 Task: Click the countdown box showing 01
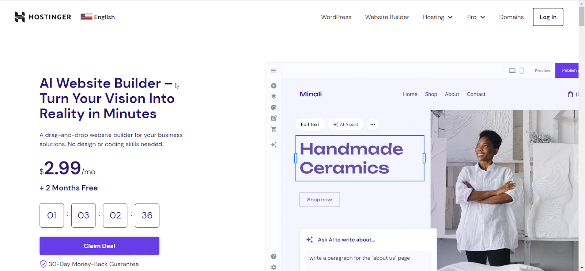click(x=52, y=215)
